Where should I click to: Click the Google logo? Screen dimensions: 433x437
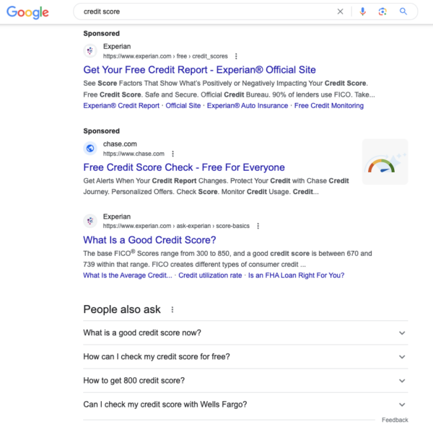27,12
